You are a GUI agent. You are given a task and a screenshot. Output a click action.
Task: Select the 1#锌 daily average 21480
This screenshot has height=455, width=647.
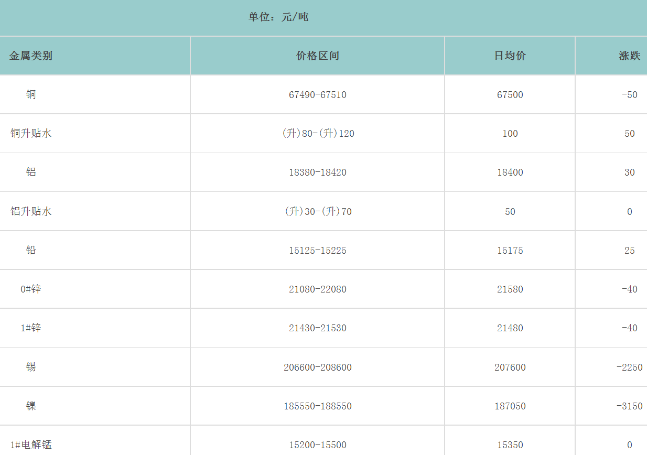pos(510,328)
